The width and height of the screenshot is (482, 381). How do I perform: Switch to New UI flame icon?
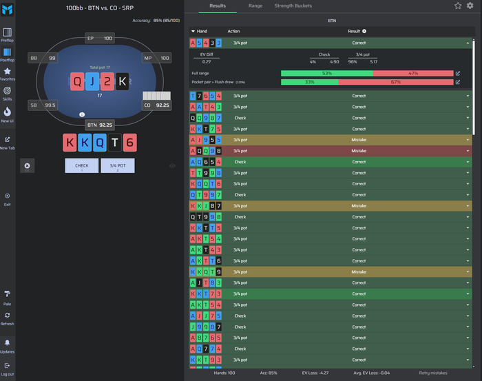[x=7, y=114]
